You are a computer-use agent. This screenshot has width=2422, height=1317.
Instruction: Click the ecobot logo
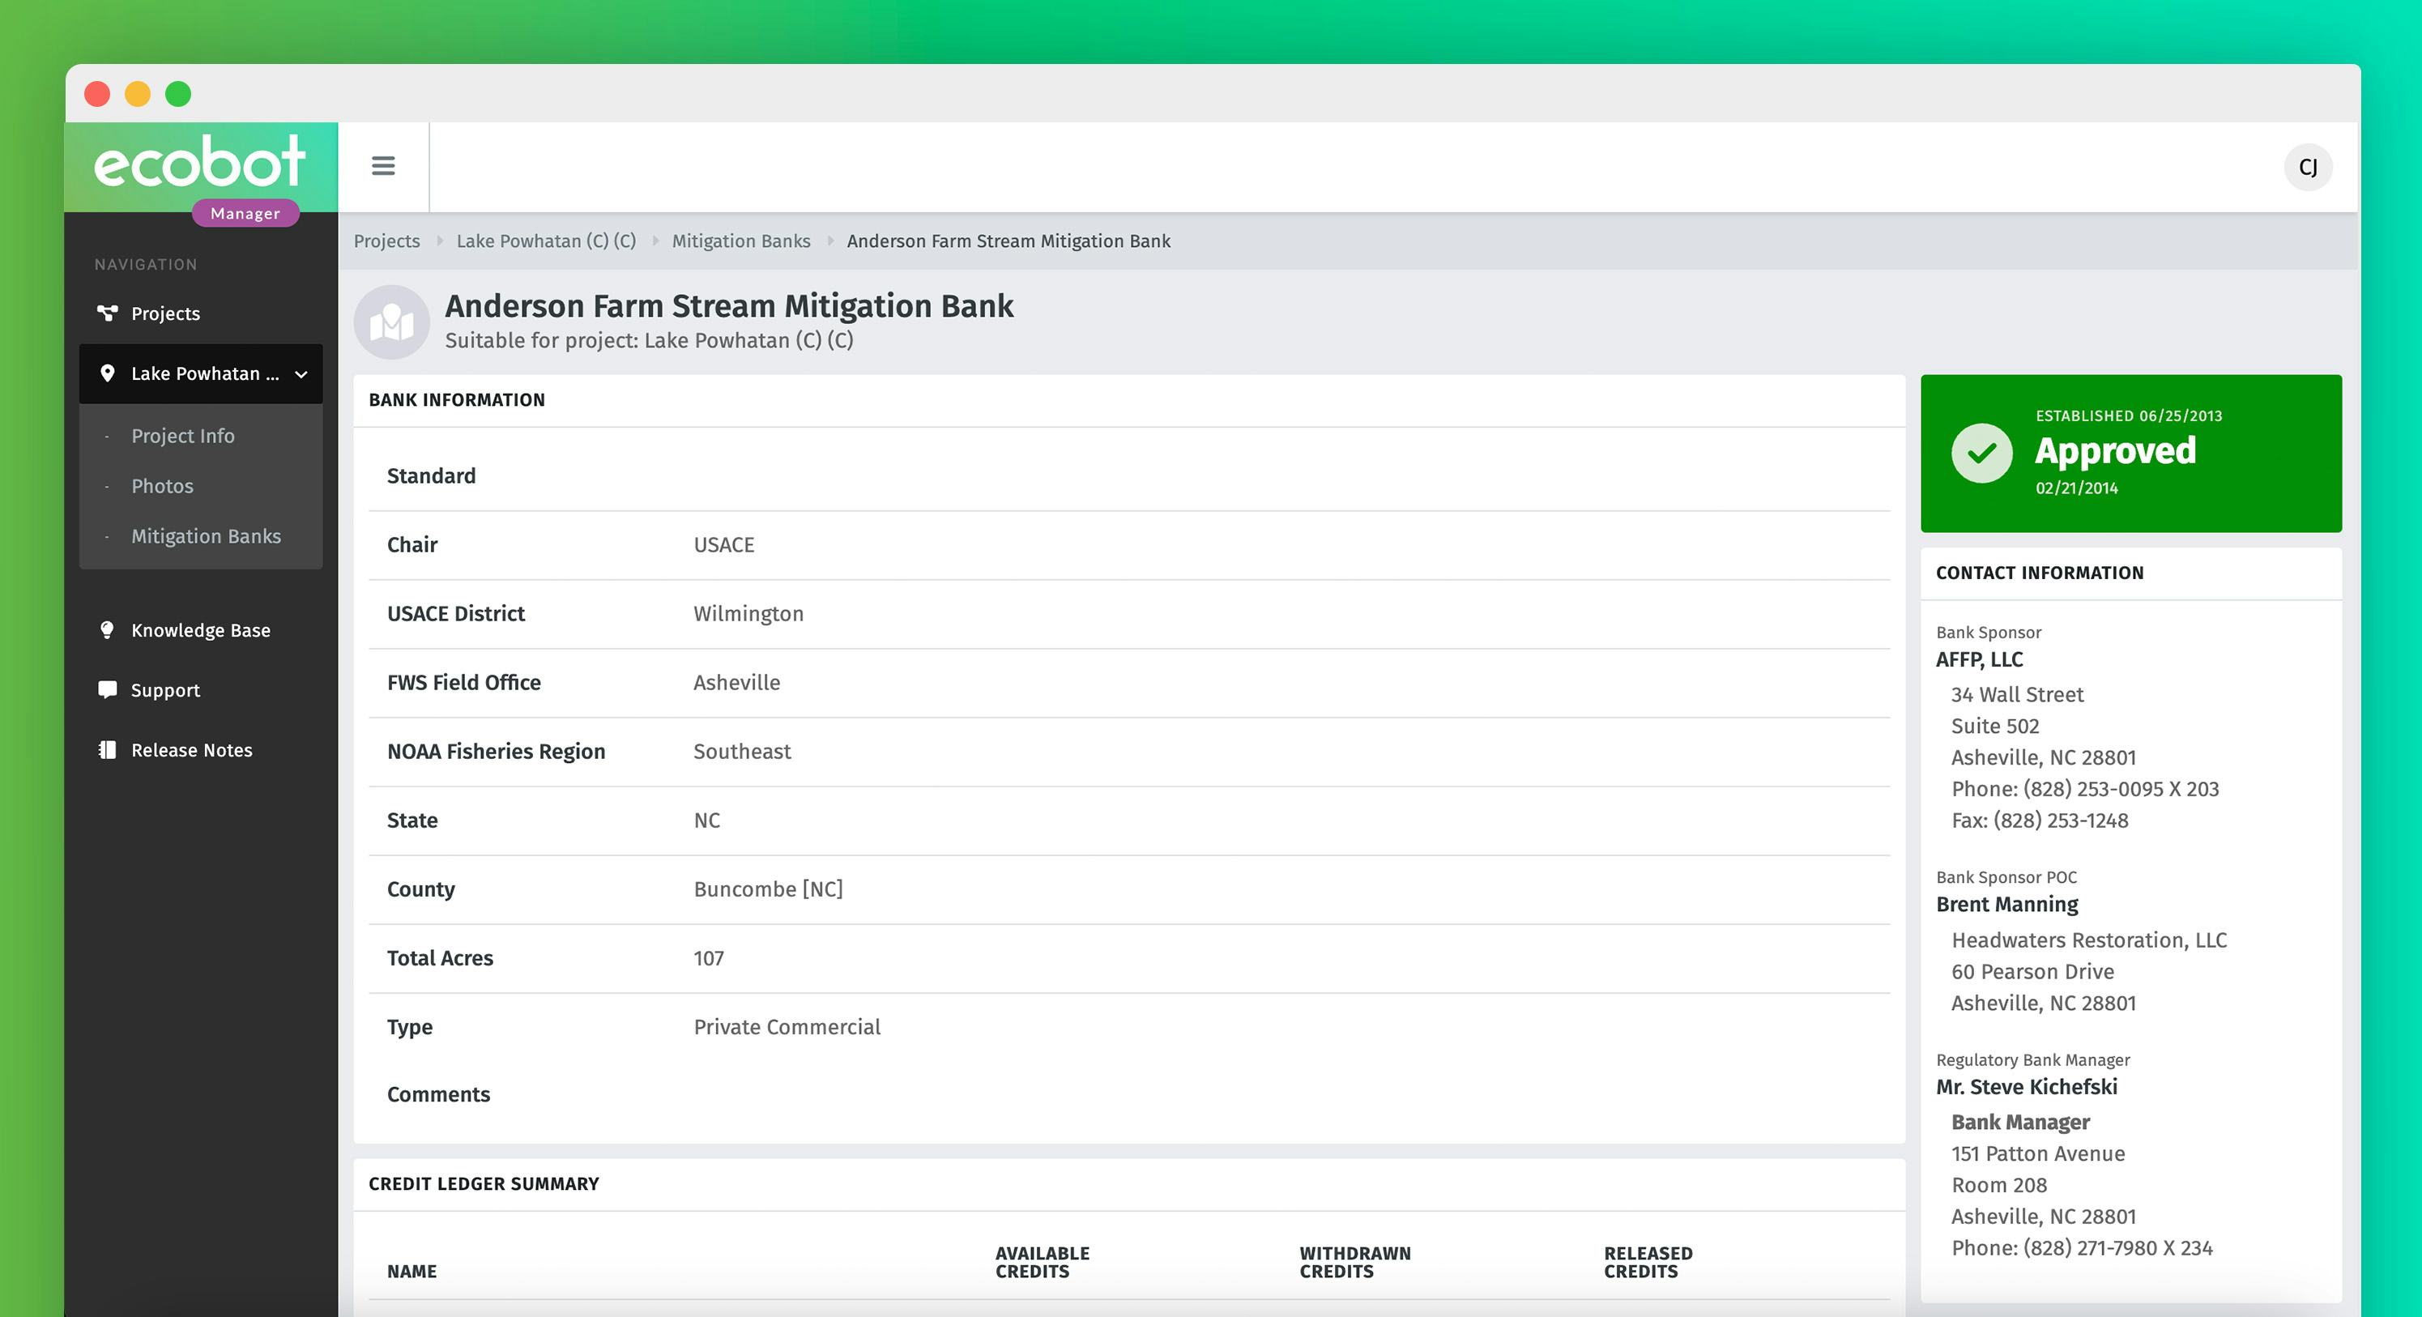click(199, 162)
